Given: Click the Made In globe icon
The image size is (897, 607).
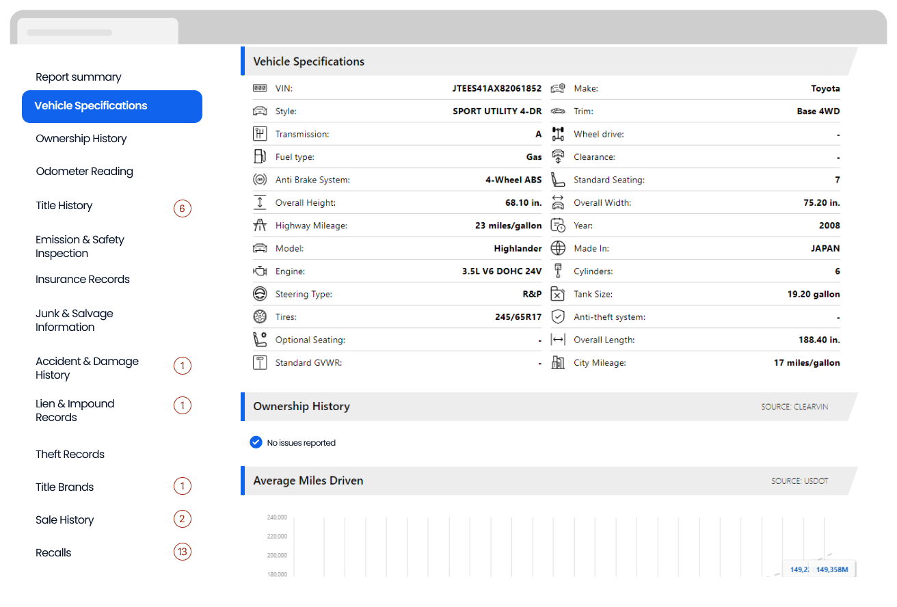Looking at the screenshot, I should pos(558,248).
